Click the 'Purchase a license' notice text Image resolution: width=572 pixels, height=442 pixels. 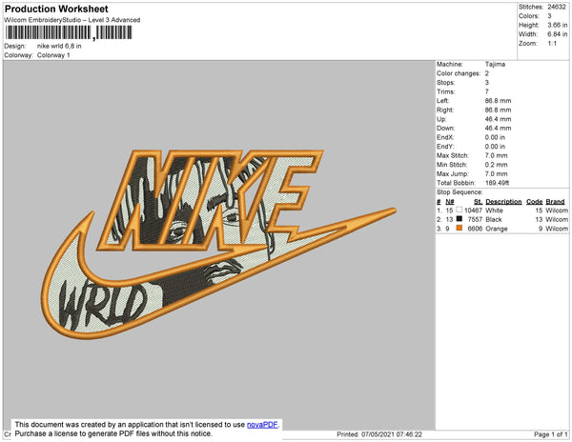click(x=113, y=433)
